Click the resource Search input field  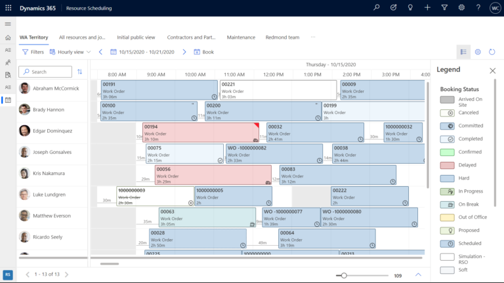pyautogui.click(x=47, y=72)
